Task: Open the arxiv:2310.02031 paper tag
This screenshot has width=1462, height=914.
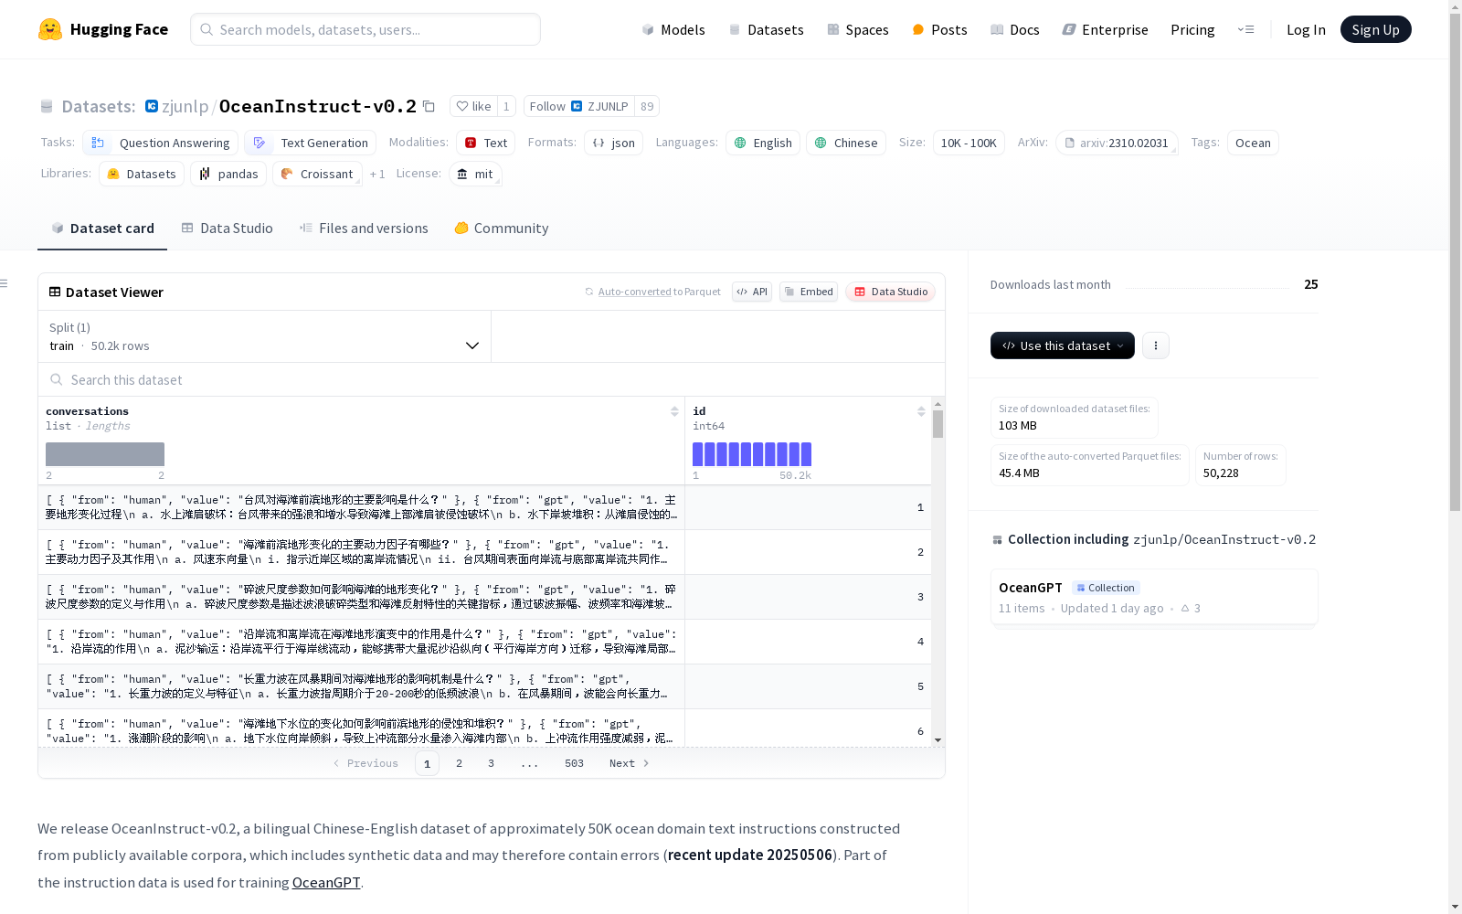Action: (1117, 143)
